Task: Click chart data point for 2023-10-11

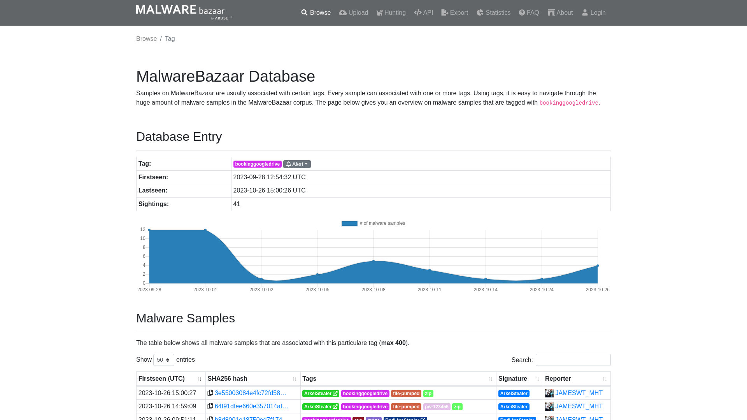Action: (x=430, y=270)
